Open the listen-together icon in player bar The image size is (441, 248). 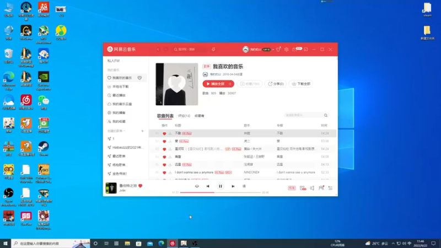[321, 188]
